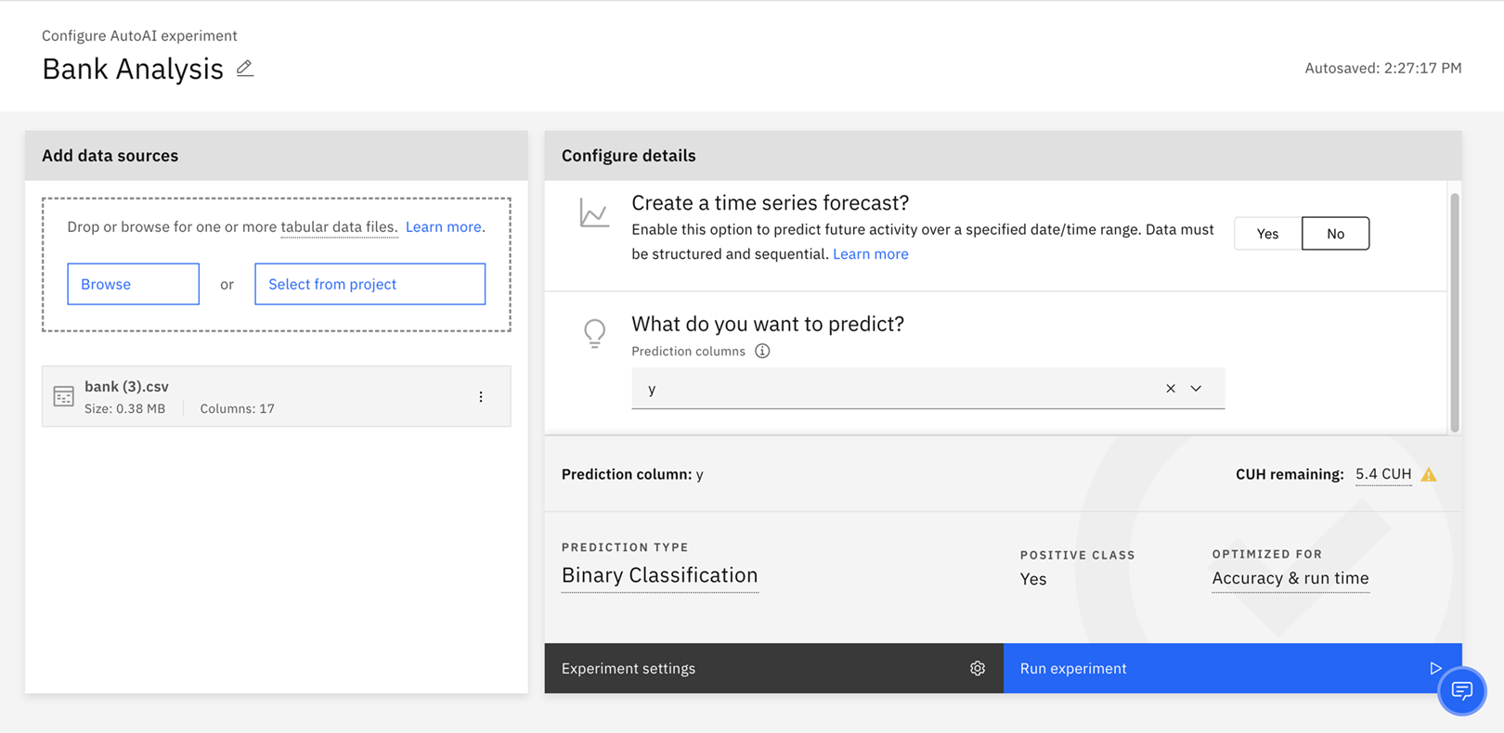Run the experiment

(x=1233, y=668)
